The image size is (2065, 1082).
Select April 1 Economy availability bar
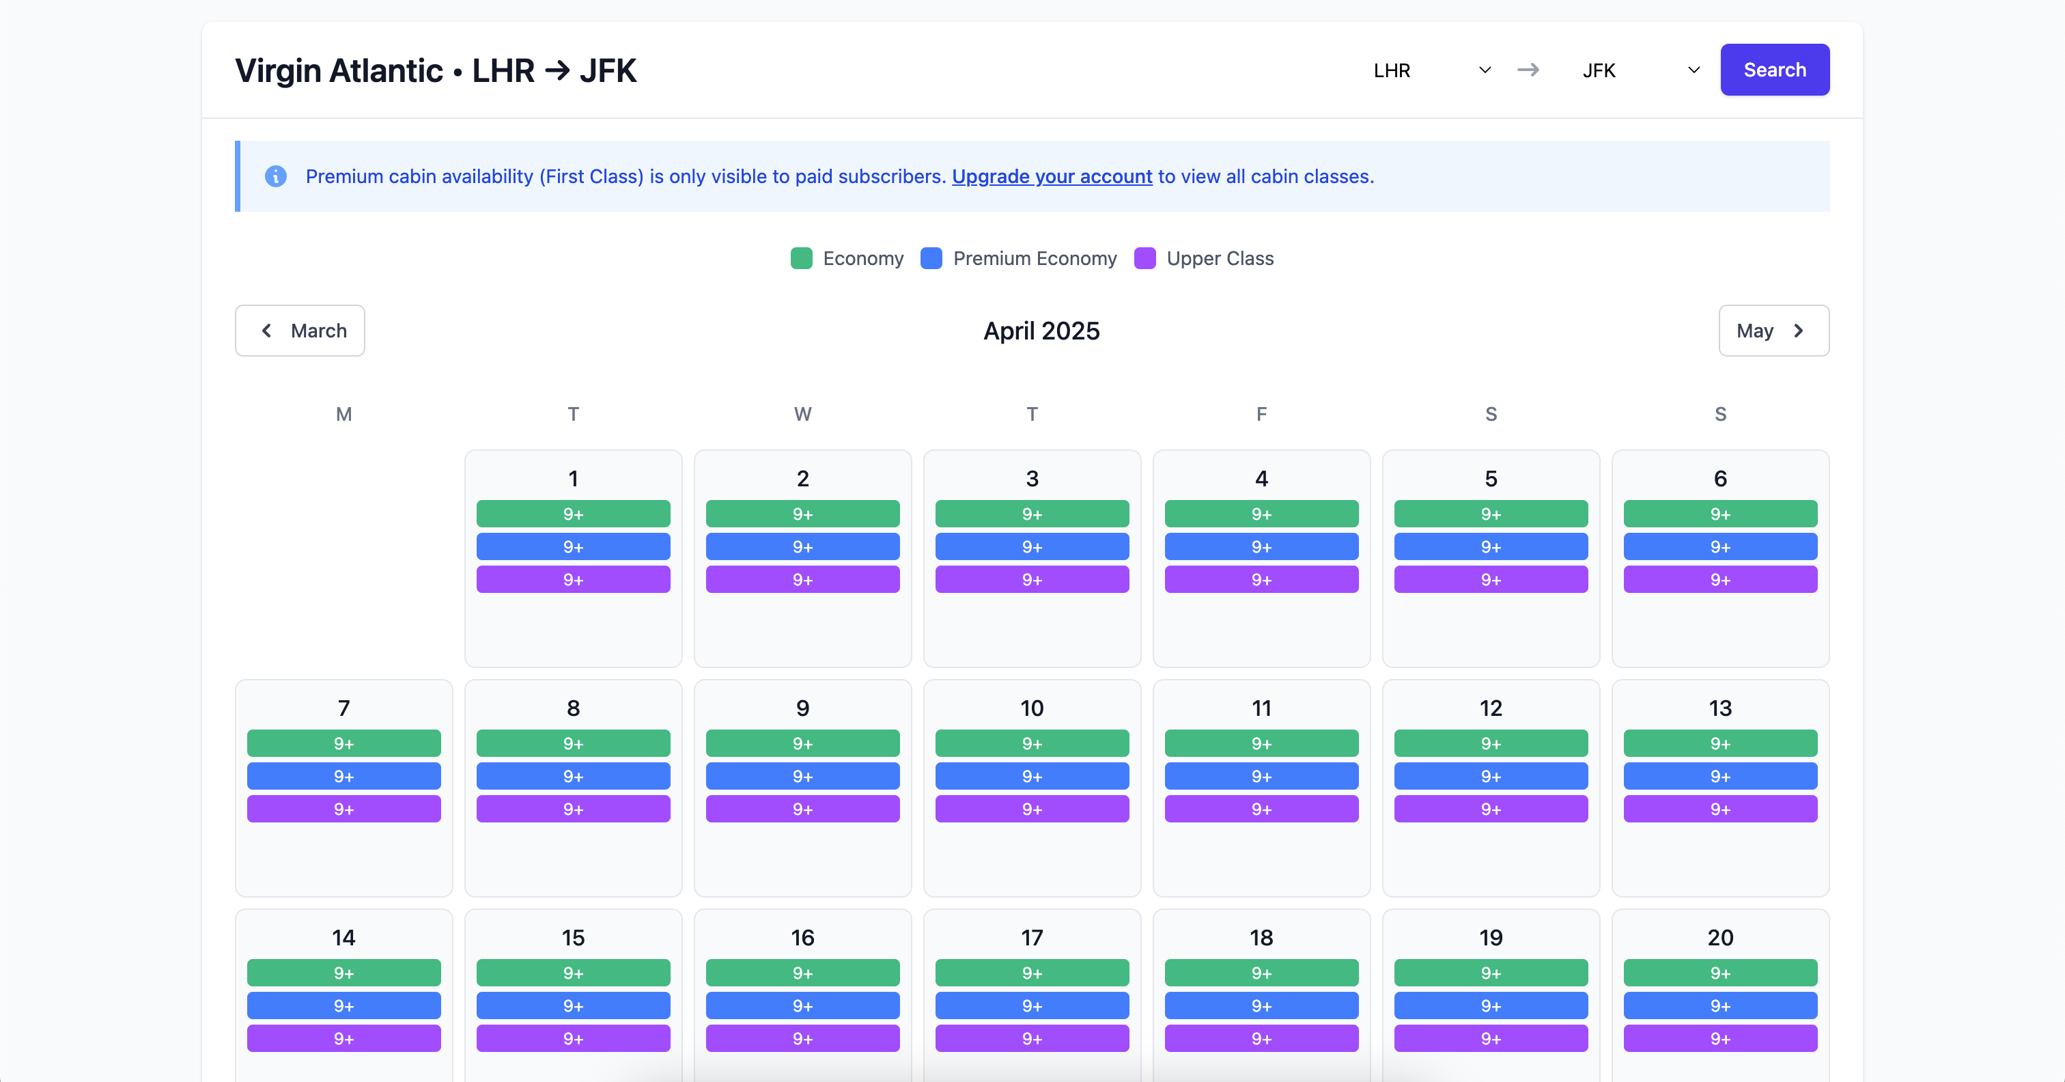pyautogui.click(x=573, y=514)
